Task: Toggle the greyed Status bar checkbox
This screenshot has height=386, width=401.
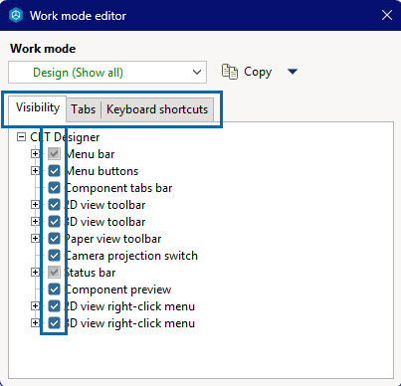Action: click(x=54, y=273)
